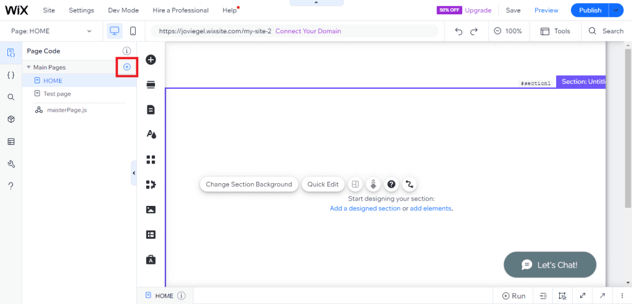Switch to mobile view
Viewport: 632px width, 304px height.
[133, 31]
